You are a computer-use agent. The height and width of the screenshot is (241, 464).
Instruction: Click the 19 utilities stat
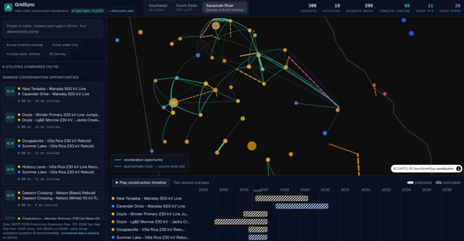(331, 8)
